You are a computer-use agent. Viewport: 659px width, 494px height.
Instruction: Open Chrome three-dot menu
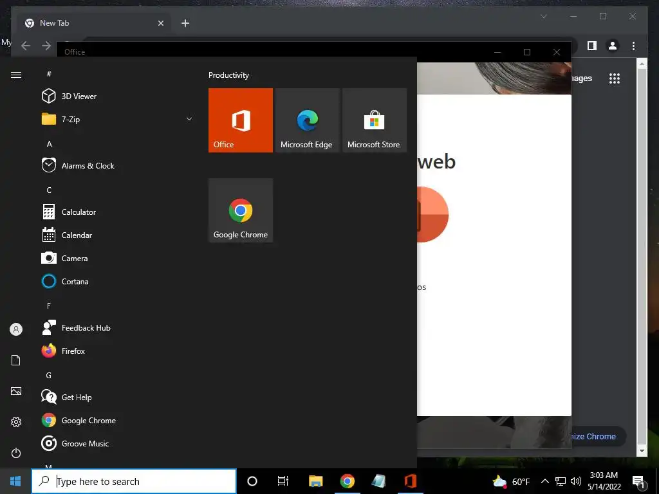click(x=633, y=46)
